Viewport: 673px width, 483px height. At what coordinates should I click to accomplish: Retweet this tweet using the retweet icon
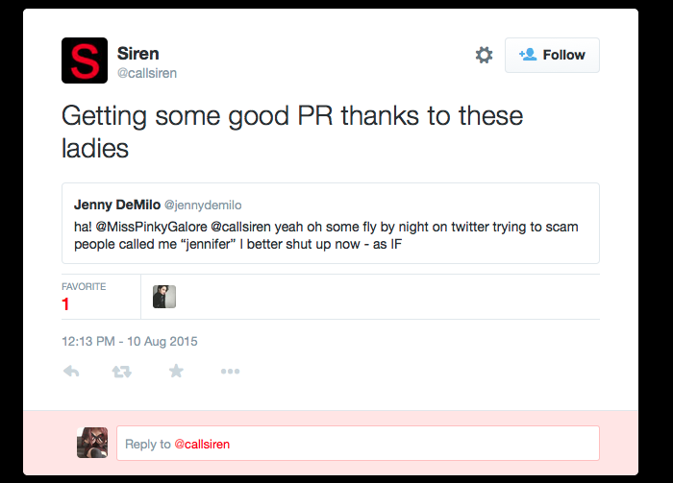coord(122,372)
